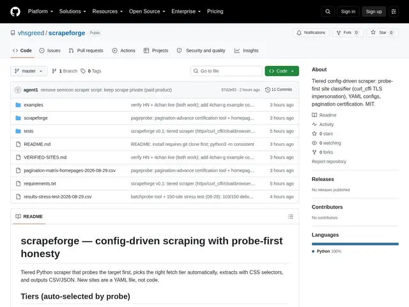The height and width of the screenshot is (307, 409).
Task: Click the scrapeforge folder icon
Action: point(18,118)
